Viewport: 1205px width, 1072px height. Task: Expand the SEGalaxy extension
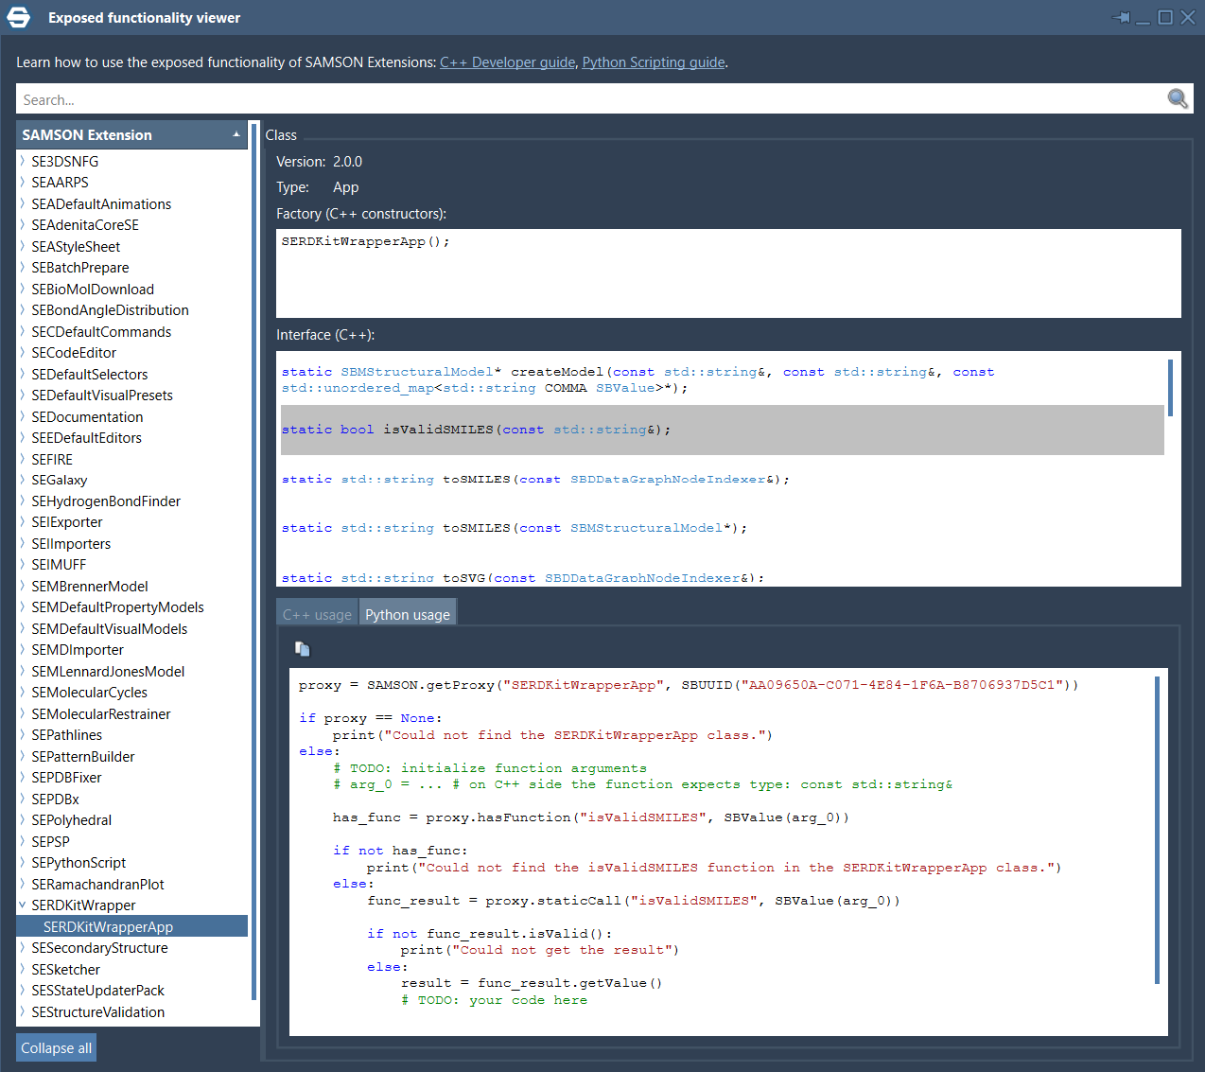pyautogui.click(x=22, y=480)
